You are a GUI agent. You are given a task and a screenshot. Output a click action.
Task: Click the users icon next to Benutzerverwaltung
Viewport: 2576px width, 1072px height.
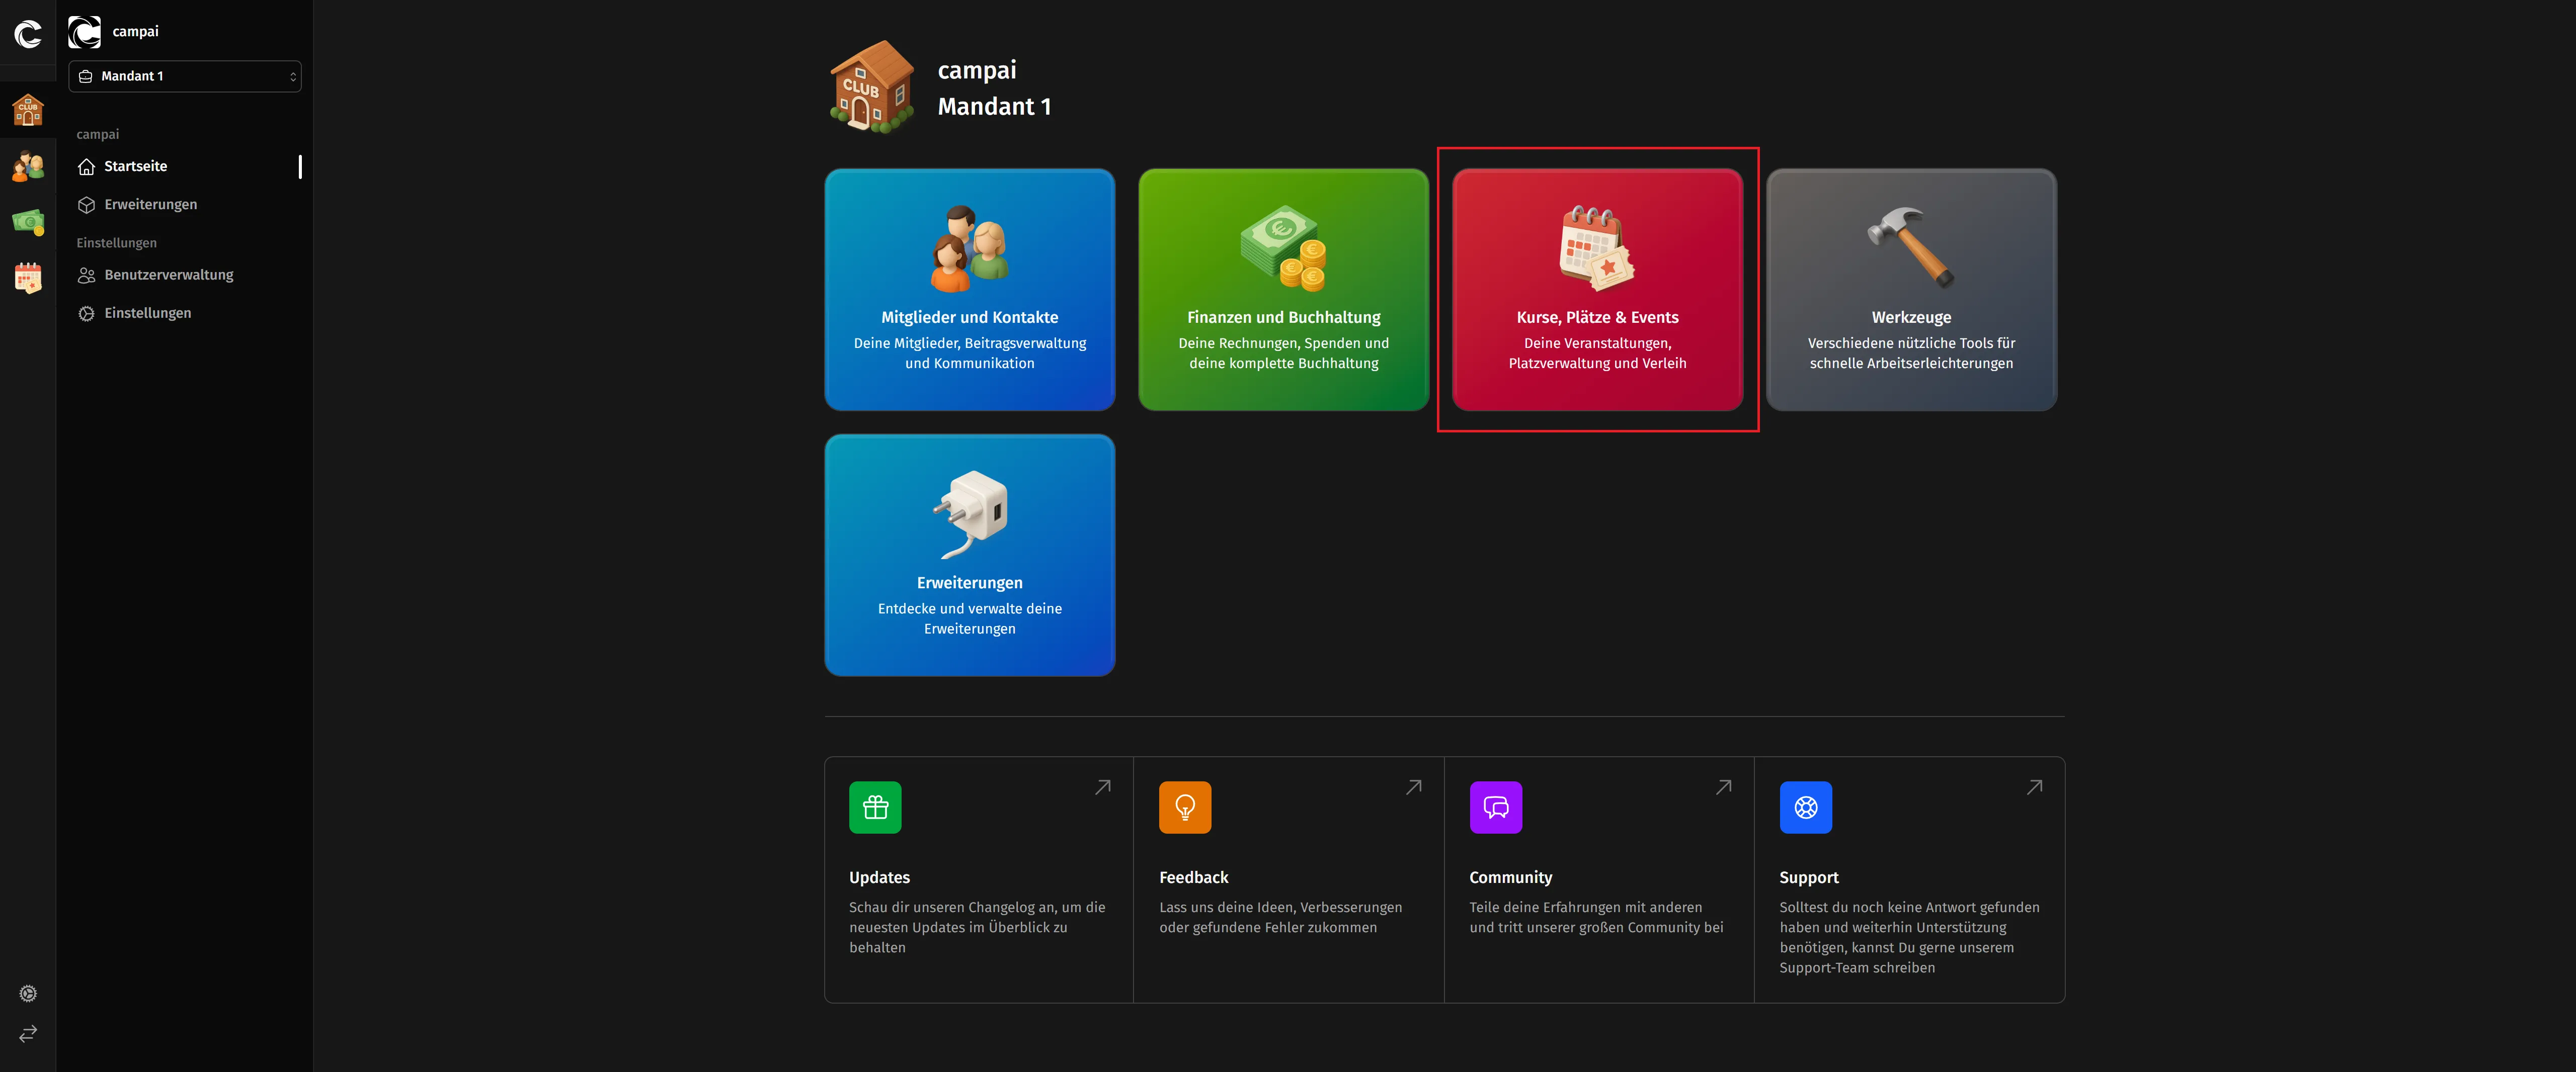pyautogui.click(x=87, y=275)
